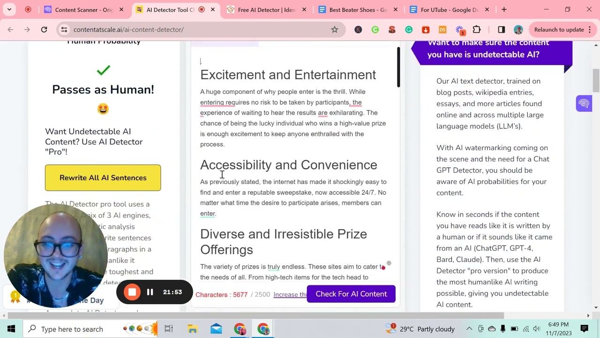Close the For UTube tab

pyautogui.click(x=487, y=9)
